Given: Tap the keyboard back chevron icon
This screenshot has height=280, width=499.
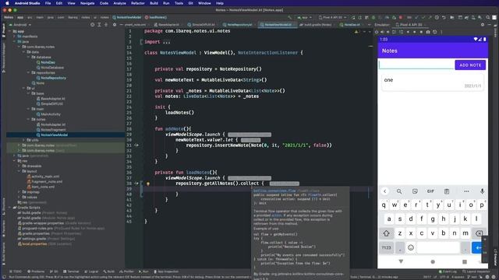Looking at the screenshot, I should [385, 191].
